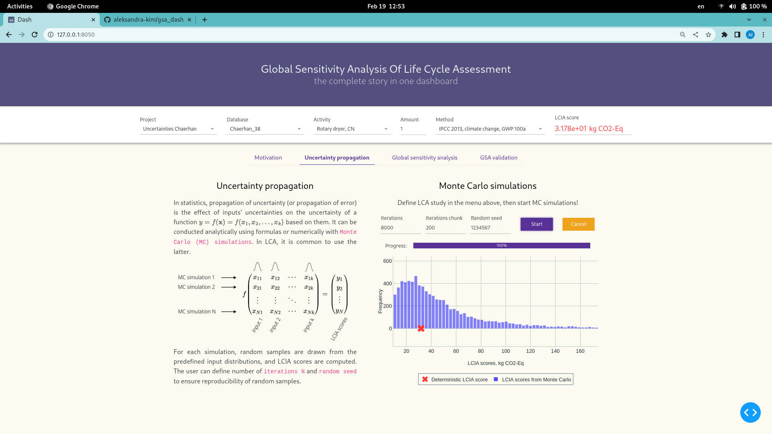
Task: Open the Chrome extensions puzzle icon
Action: click(x=725, y=35)
